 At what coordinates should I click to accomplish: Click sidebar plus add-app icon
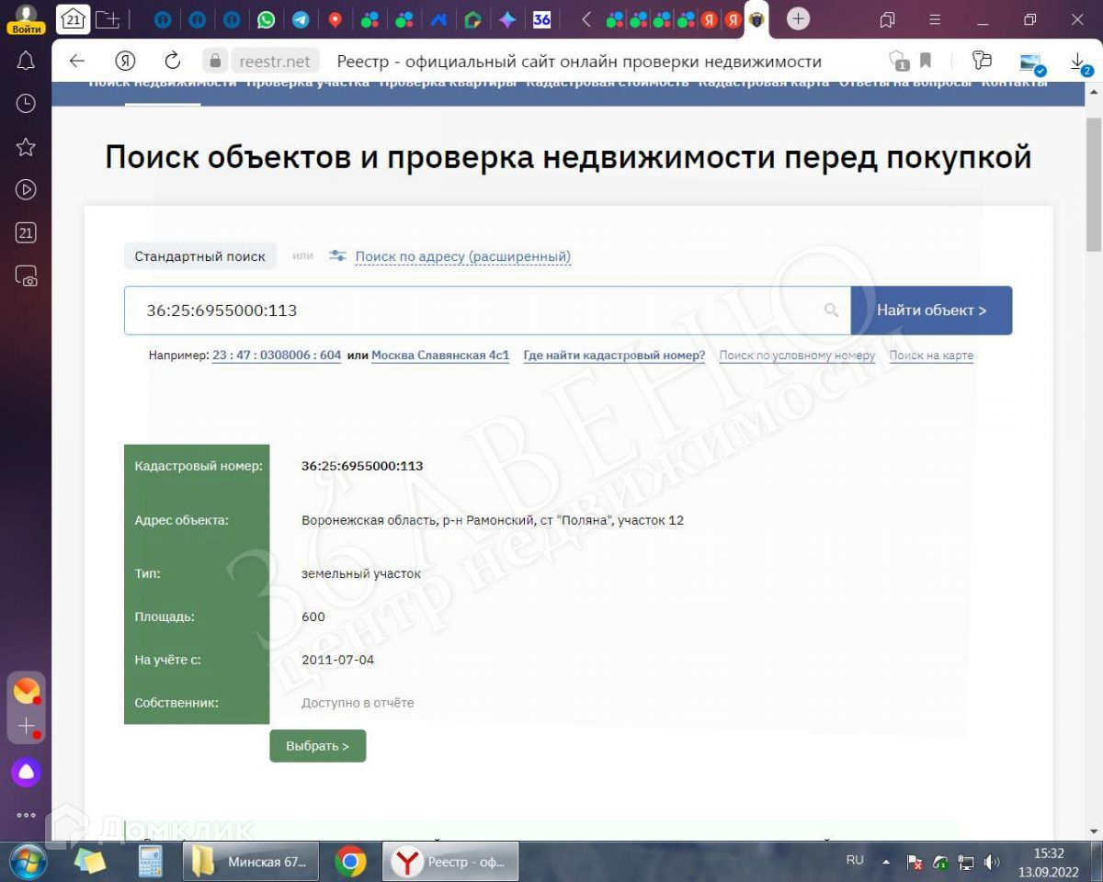click(x=26, y=726)
